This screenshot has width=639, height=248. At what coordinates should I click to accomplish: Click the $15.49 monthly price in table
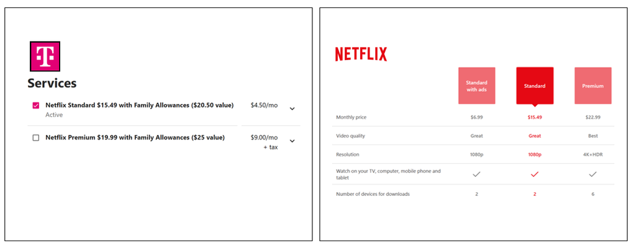click(x=535, y=117)
